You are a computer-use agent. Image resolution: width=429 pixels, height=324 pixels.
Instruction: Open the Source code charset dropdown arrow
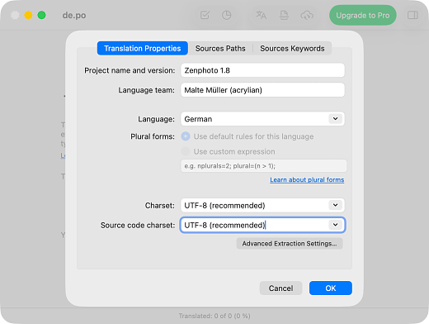pos(335,225)
